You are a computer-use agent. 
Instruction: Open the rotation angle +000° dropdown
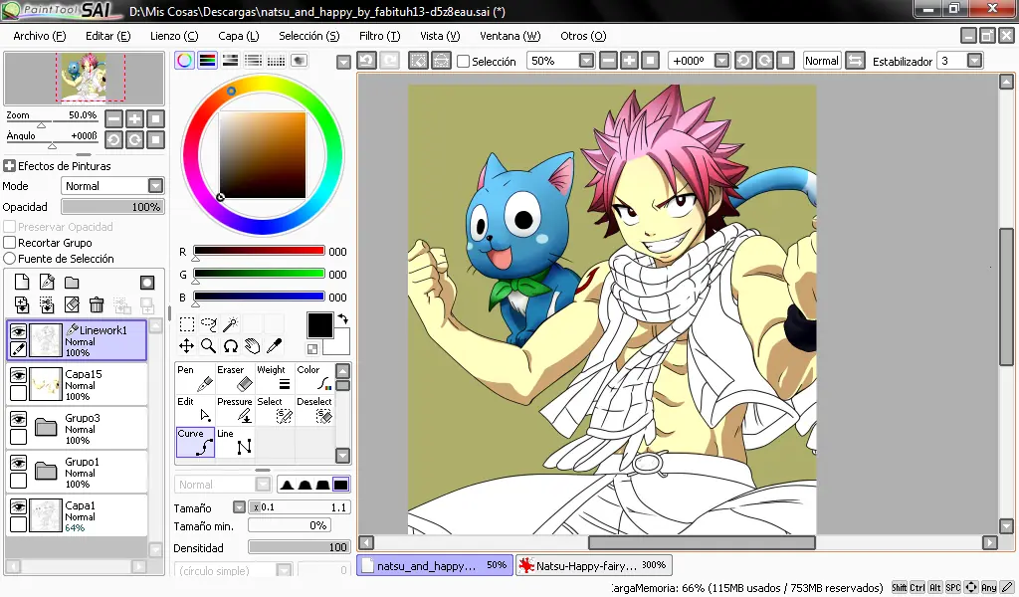click(721, 61)
